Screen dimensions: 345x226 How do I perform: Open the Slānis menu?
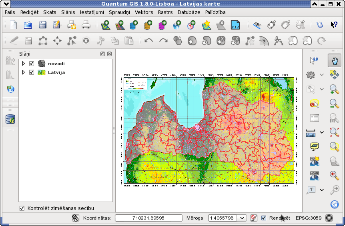(68, 12)
